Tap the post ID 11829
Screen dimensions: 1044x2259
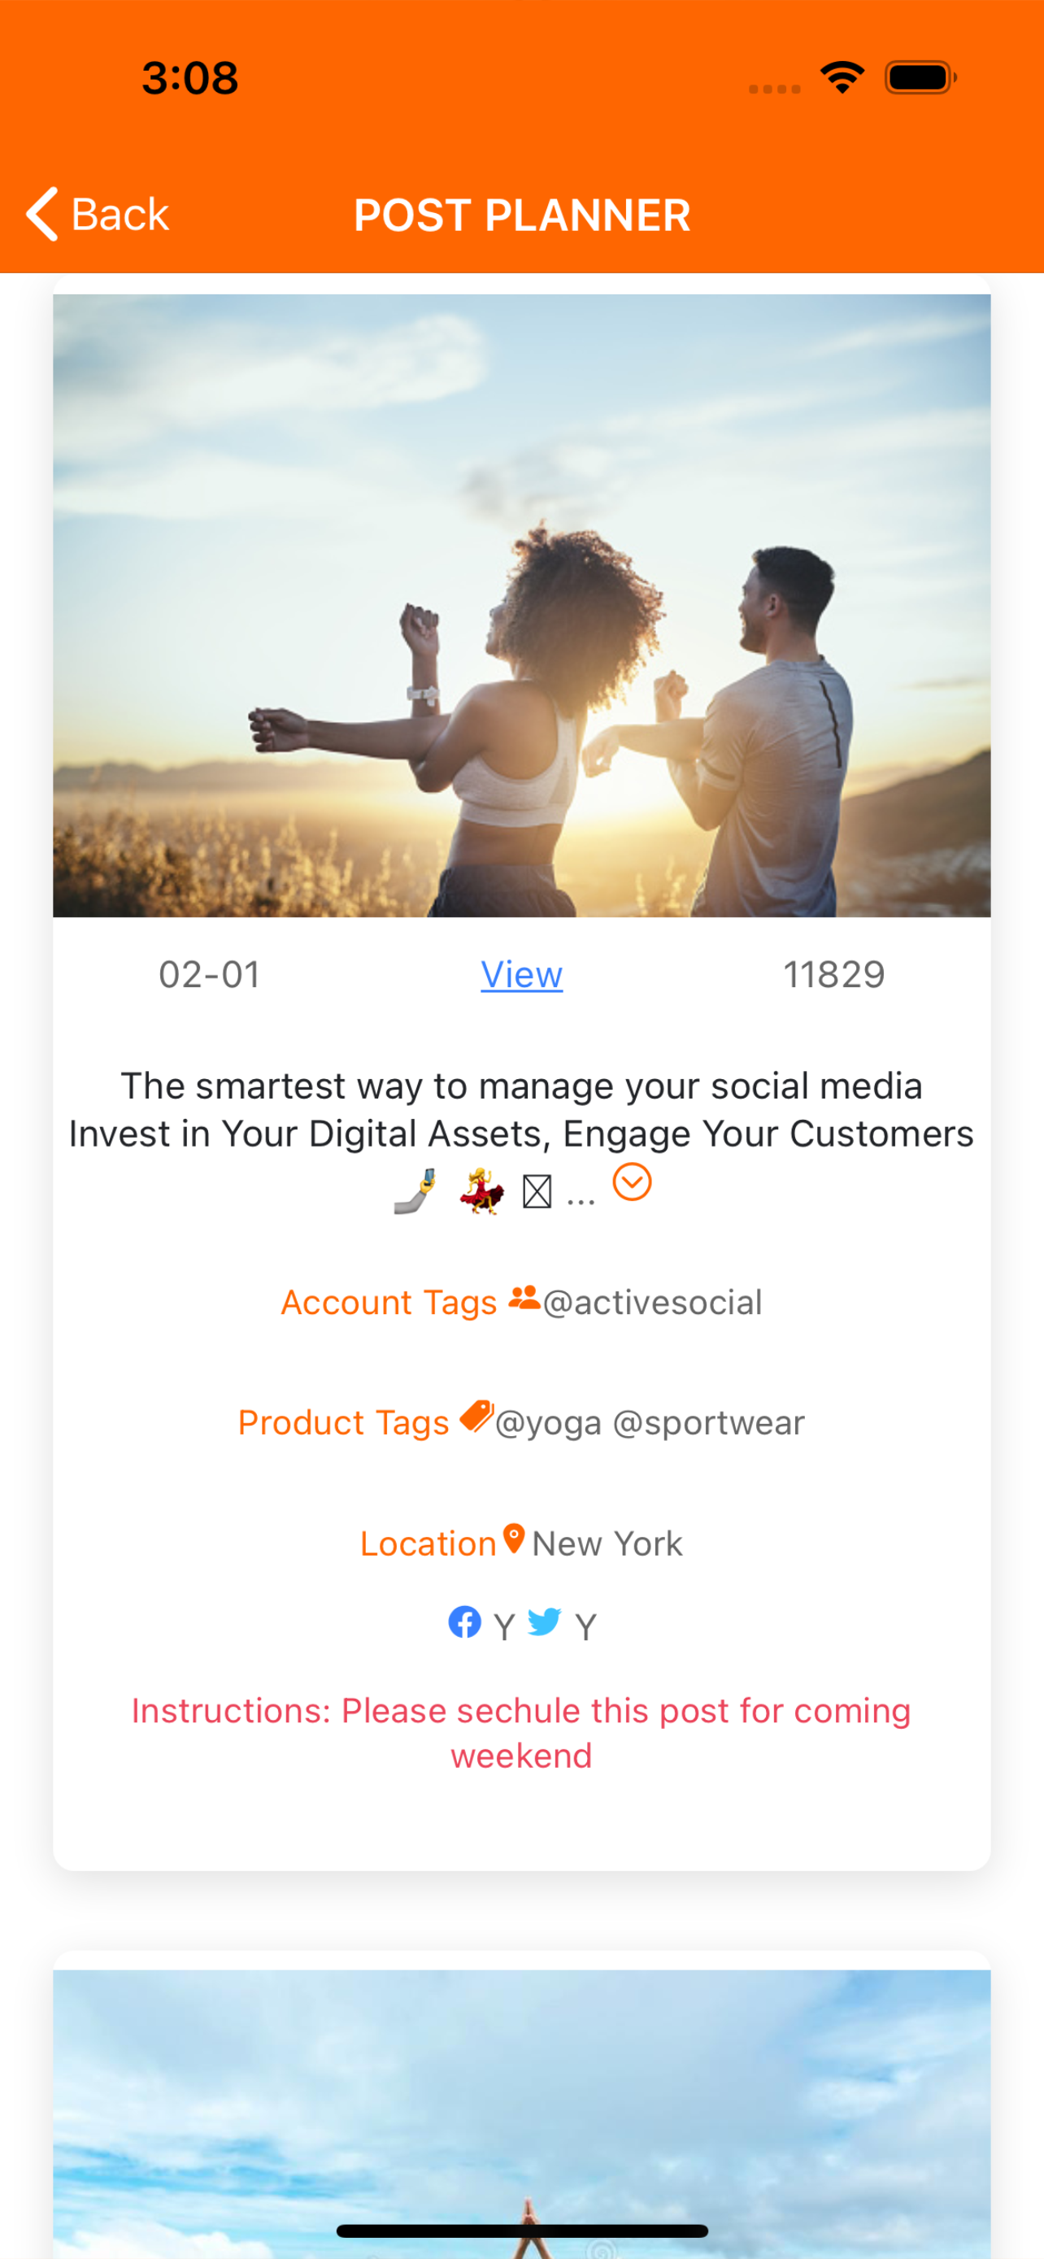833,974
